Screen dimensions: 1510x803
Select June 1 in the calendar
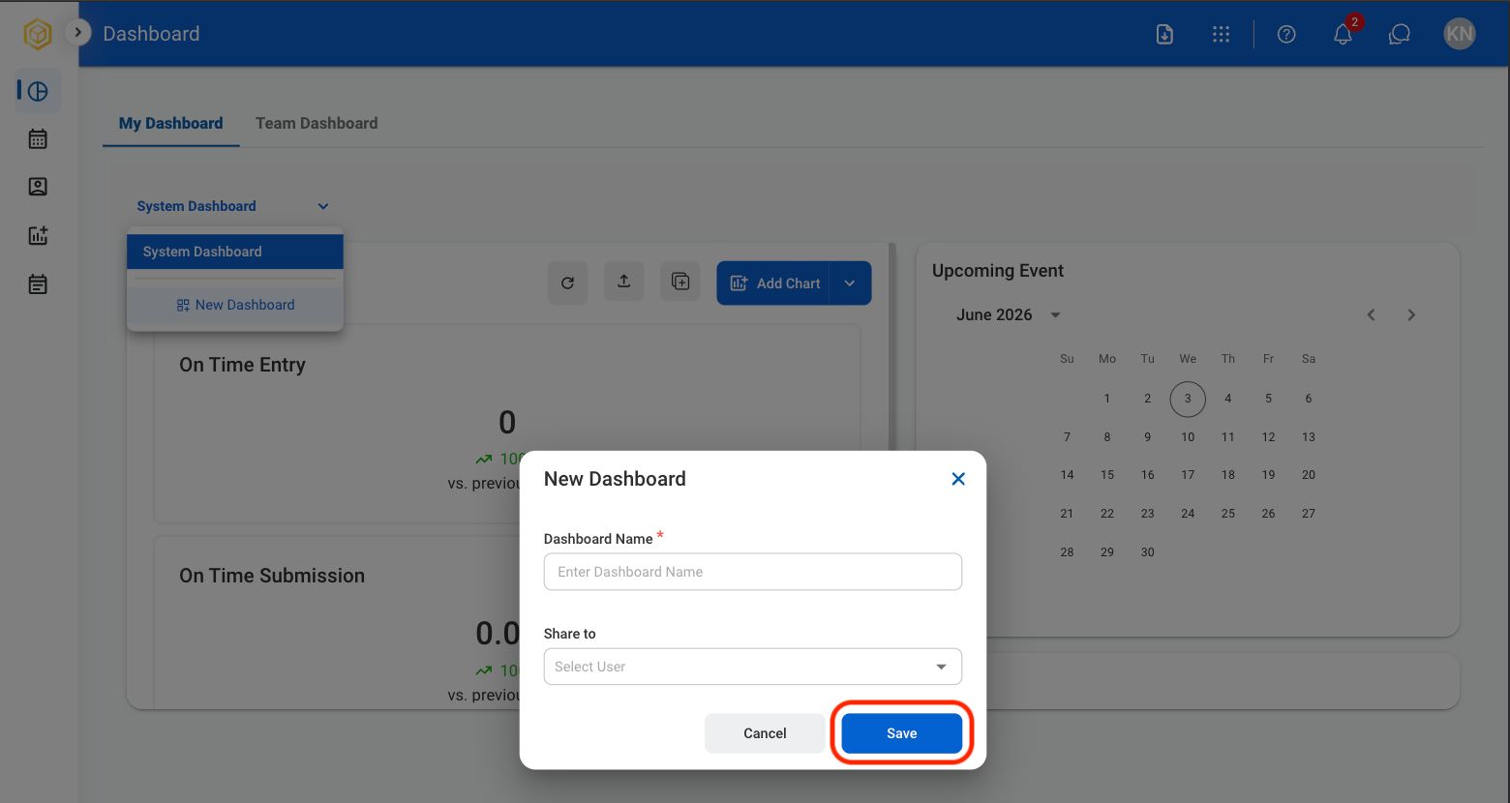pos(1107,399)
